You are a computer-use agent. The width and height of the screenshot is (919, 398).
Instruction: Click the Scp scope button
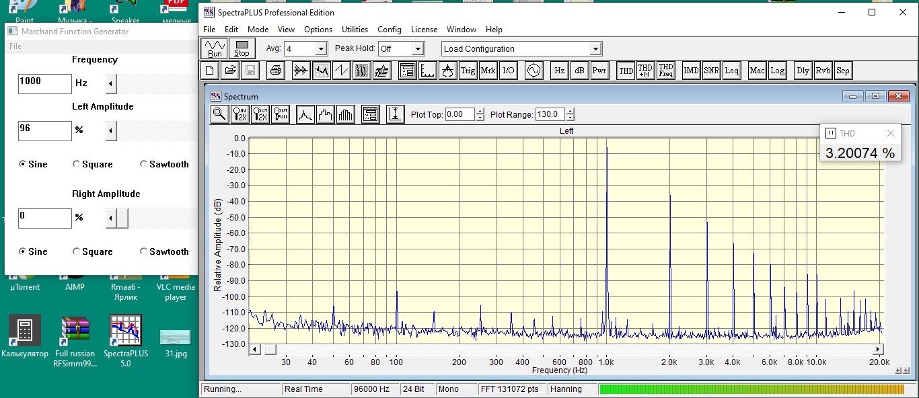tap(843, 71)
